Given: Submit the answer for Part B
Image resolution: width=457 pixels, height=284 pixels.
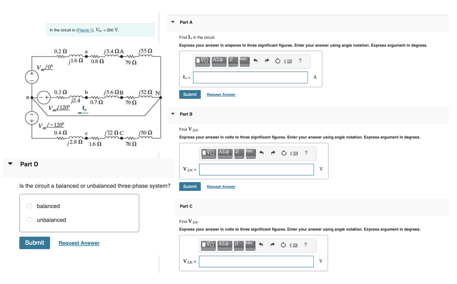Looking at the screenshot, I should coord(190,186).
